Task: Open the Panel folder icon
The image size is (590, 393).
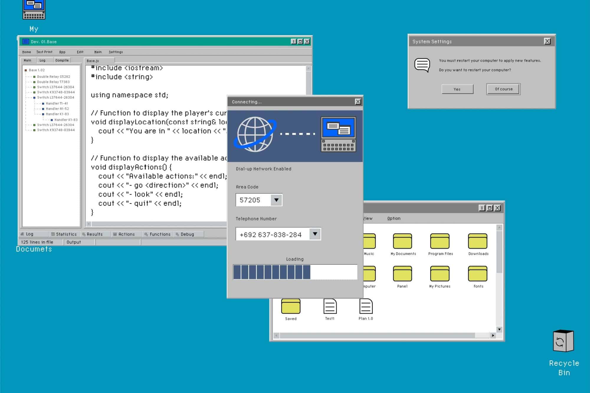Action: point(402,274)
